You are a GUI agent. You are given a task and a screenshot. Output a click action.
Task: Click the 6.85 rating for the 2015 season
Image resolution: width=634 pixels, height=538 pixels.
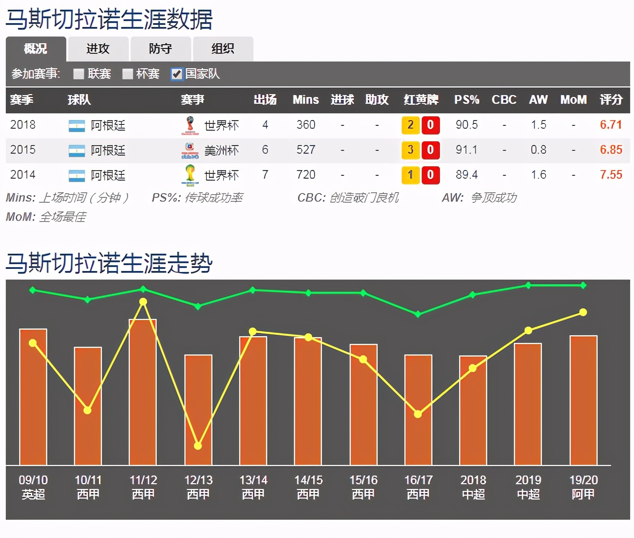click(x=611, y=150)
